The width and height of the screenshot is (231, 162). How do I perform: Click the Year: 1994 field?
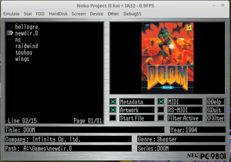point(198,130)
